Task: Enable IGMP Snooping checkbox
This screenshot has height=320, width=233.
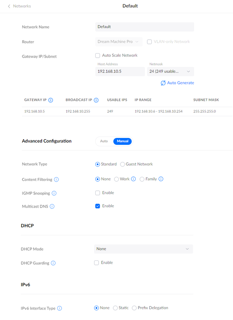Action: 98,193
